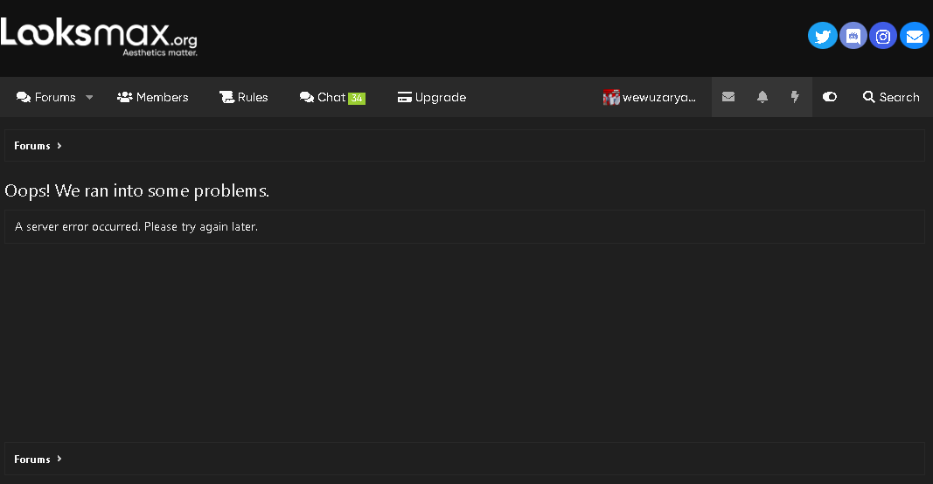Click the blue email contact icon
The height and width of the screenshot is (484, 933).
pyautogui.click(x=914, y=36)
